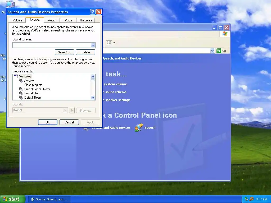
Task: Click the sound scheme task link
Action: (115, 92)
